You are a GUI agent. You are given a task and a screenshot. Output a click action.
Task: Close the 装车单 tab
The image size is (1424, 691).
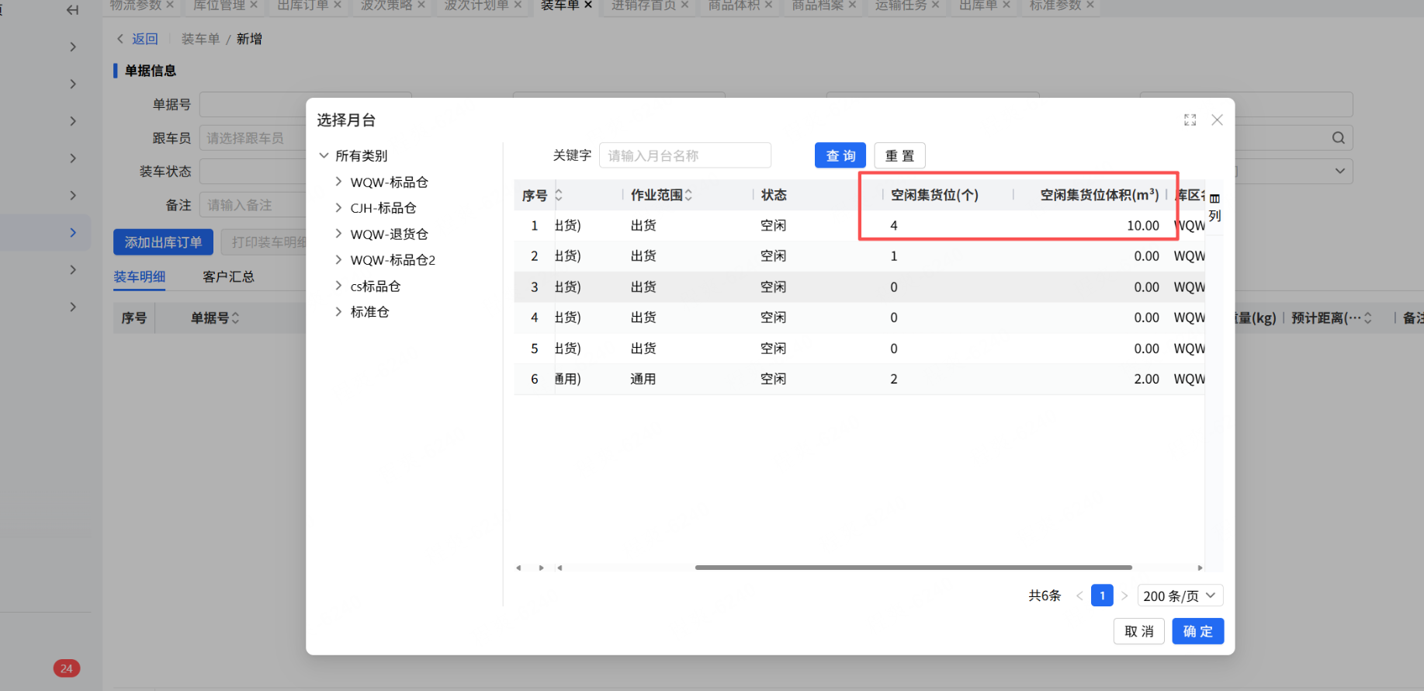tap(588, 5)
